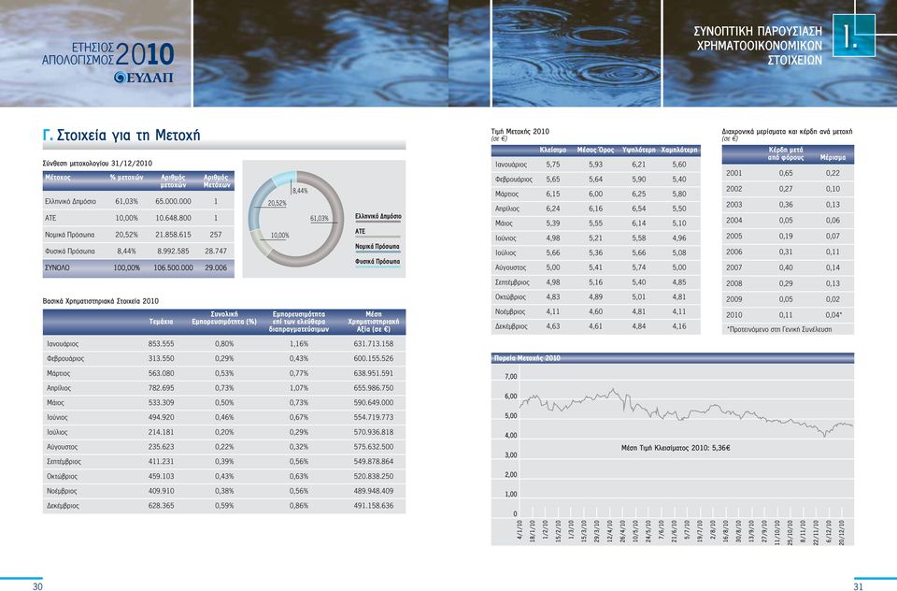
Task: Click the heading "Γ. Στοιχεία για τη Μετοχή"
Action: click(121, 136)
